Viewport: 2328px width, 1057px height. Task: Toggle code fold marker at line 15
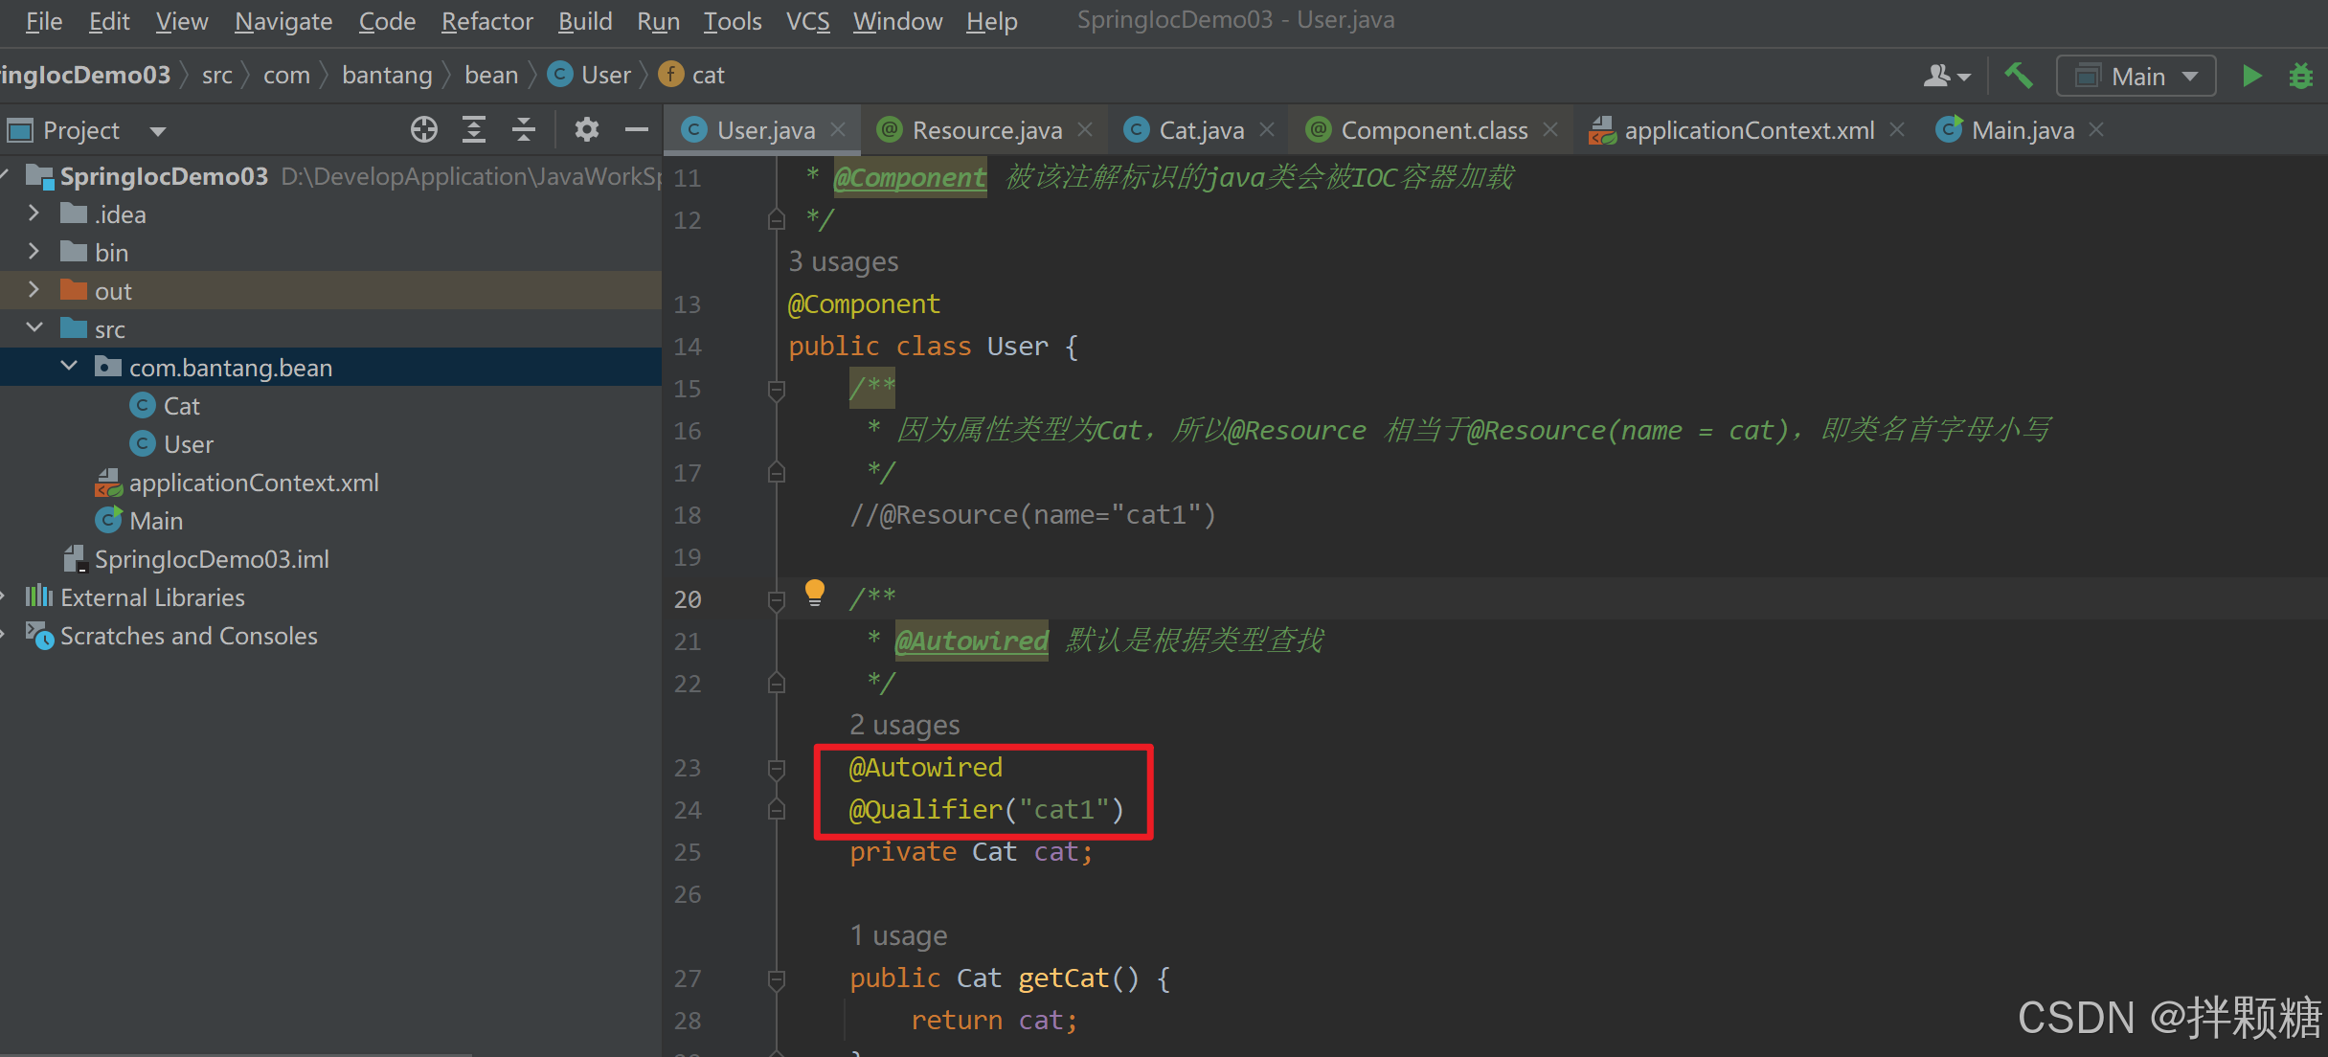pos(777,389)
